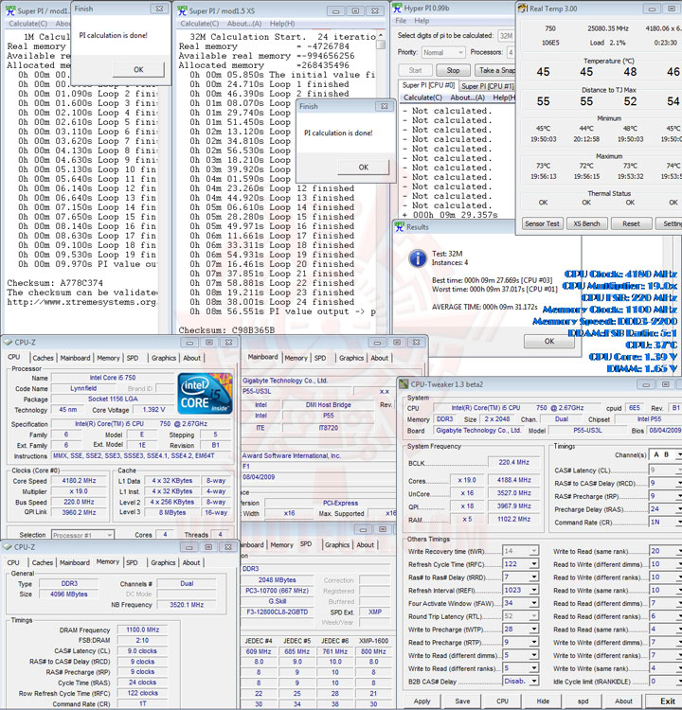Screen dimensions: 682x710
Task: Click the Exit button in CPU-Tweaker
Action: click(x=665, y=701)
